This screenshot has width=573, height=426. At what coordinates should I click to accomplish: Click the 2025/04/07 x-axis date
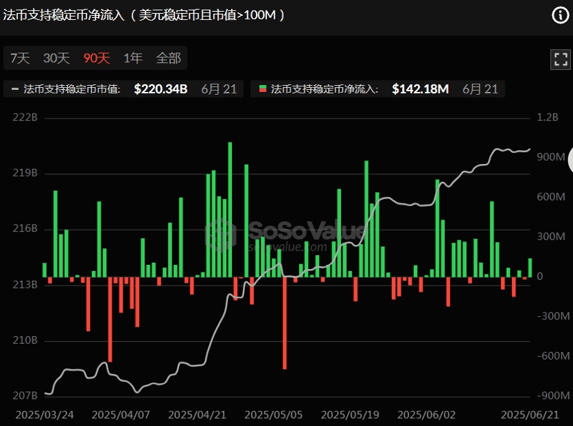[121, 415]
